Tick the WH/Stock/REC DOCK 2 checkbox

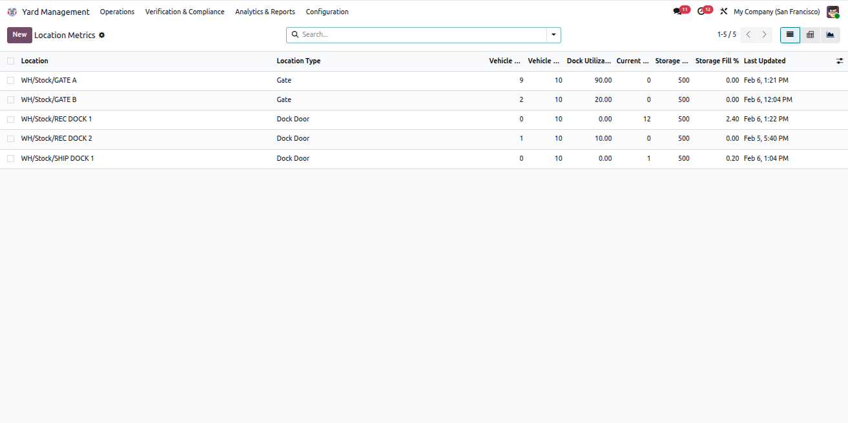10,139
